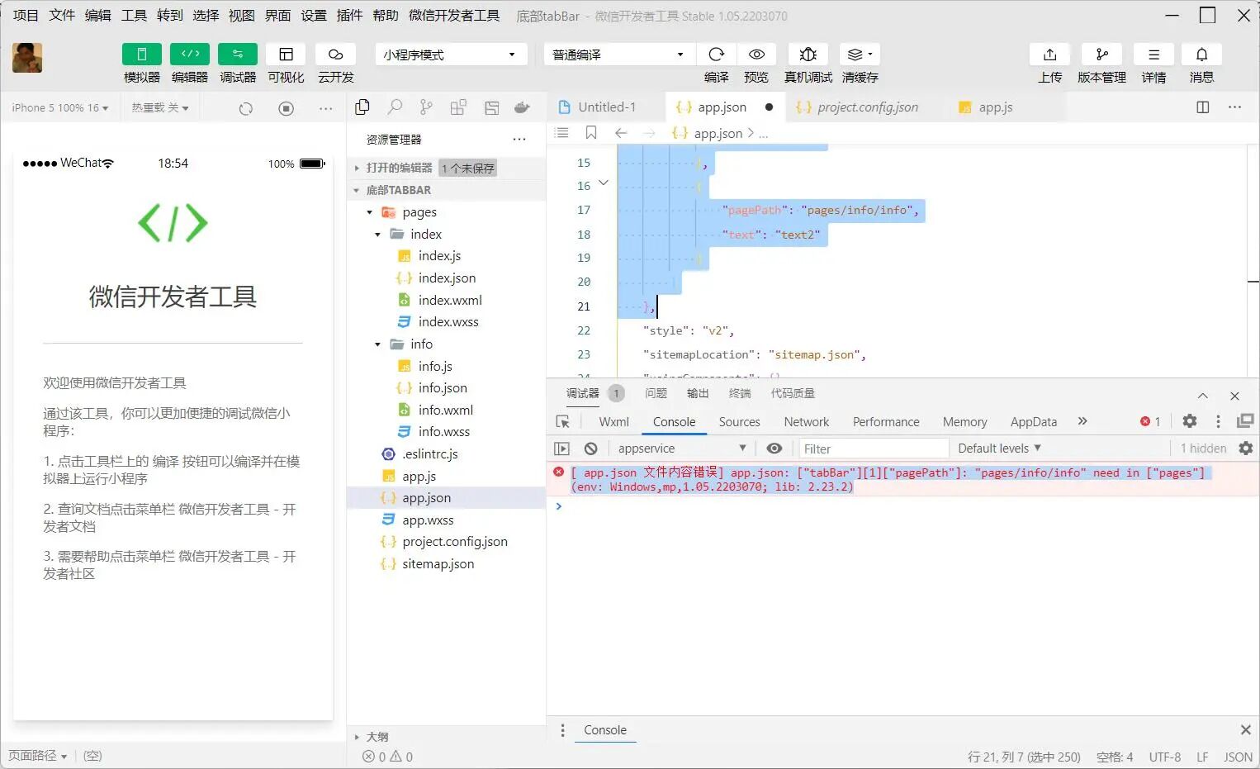1260x769 pixels.
Task: Stop the simulator
Action: click(x=286, y=109)
